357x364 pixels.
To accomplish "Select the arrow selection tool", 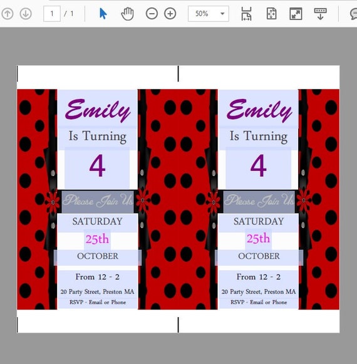I will pos(103,13).
